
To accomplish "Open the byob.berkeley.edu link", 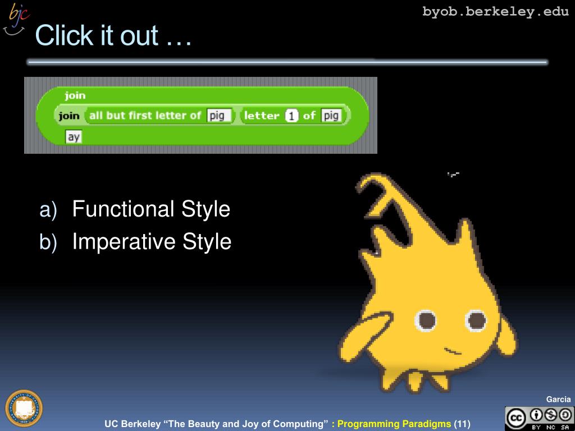I will 495,11.
